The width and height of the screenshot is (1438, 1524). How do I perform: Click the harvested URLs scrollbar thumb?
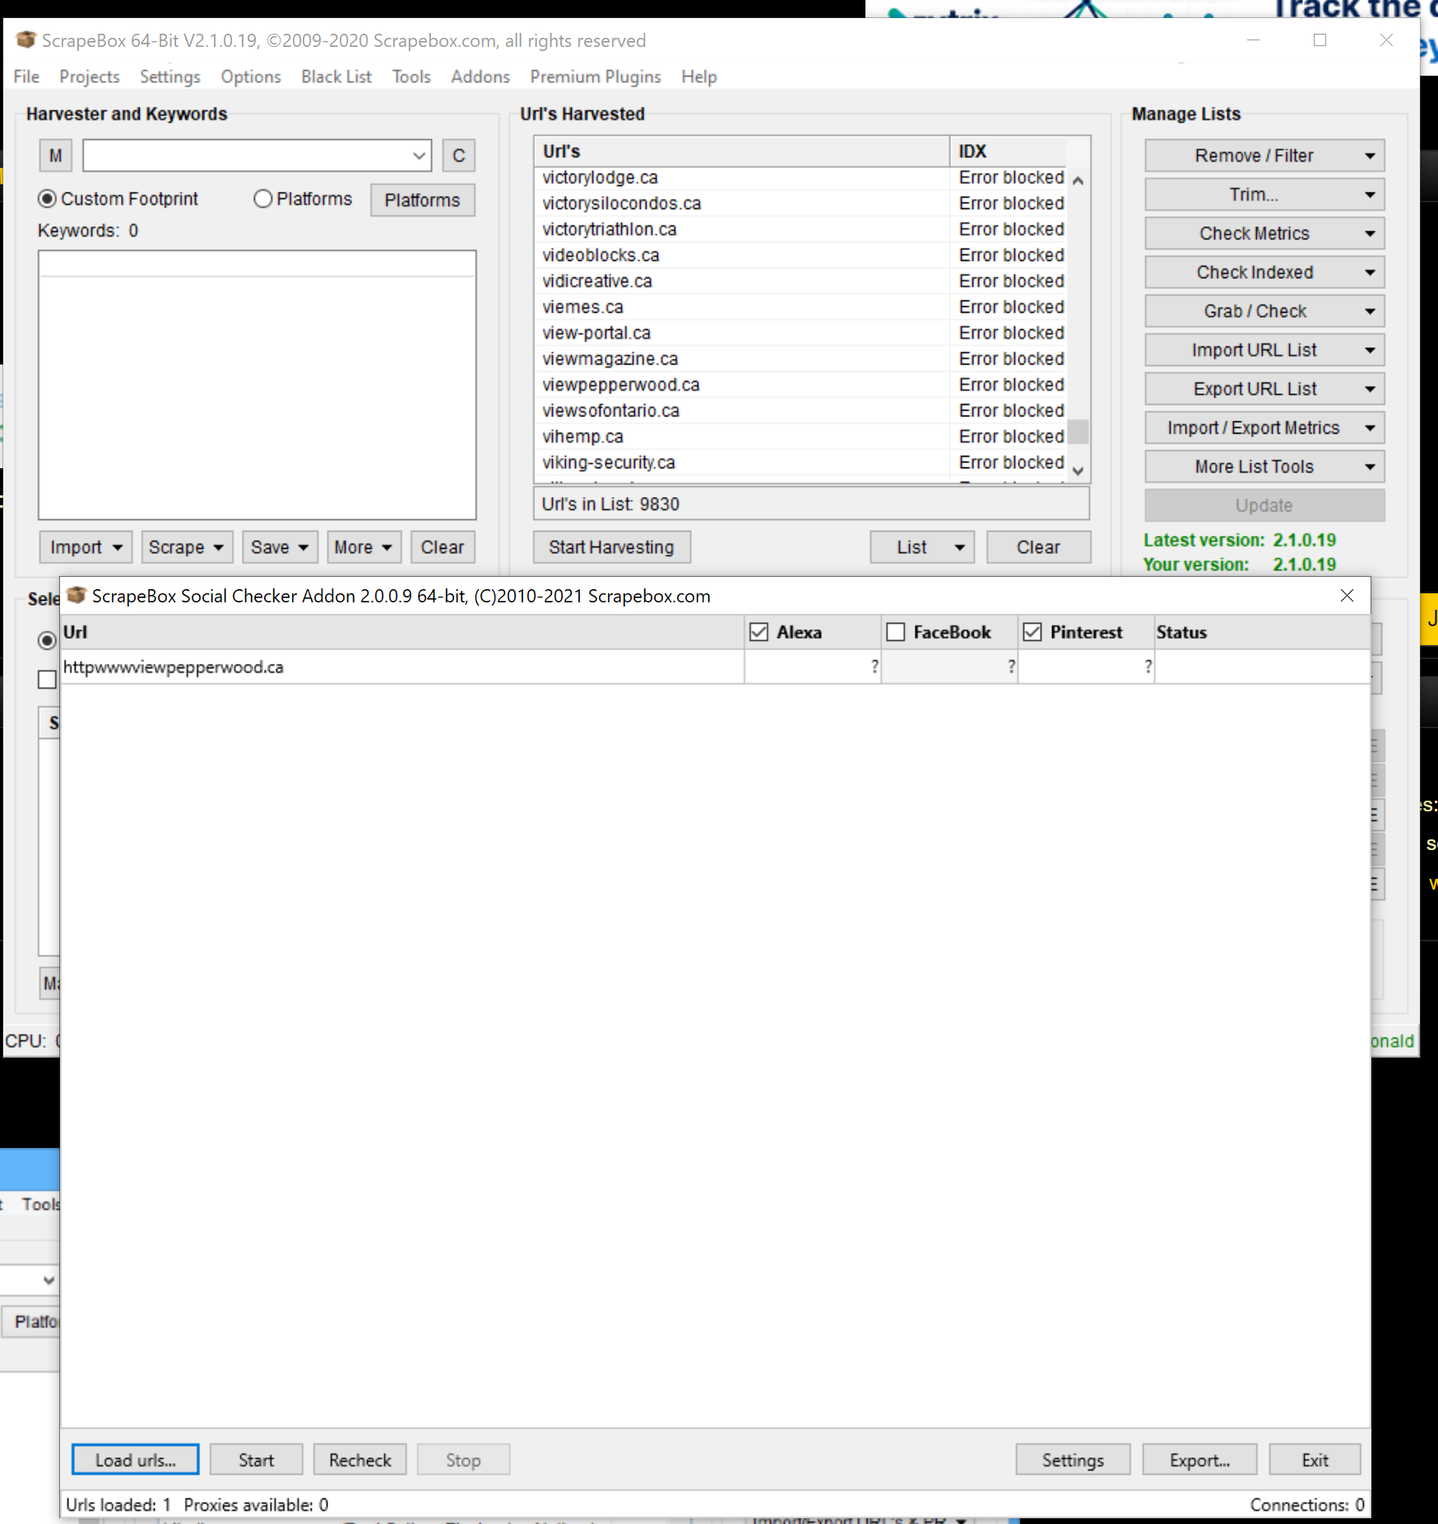[1078, 432]
